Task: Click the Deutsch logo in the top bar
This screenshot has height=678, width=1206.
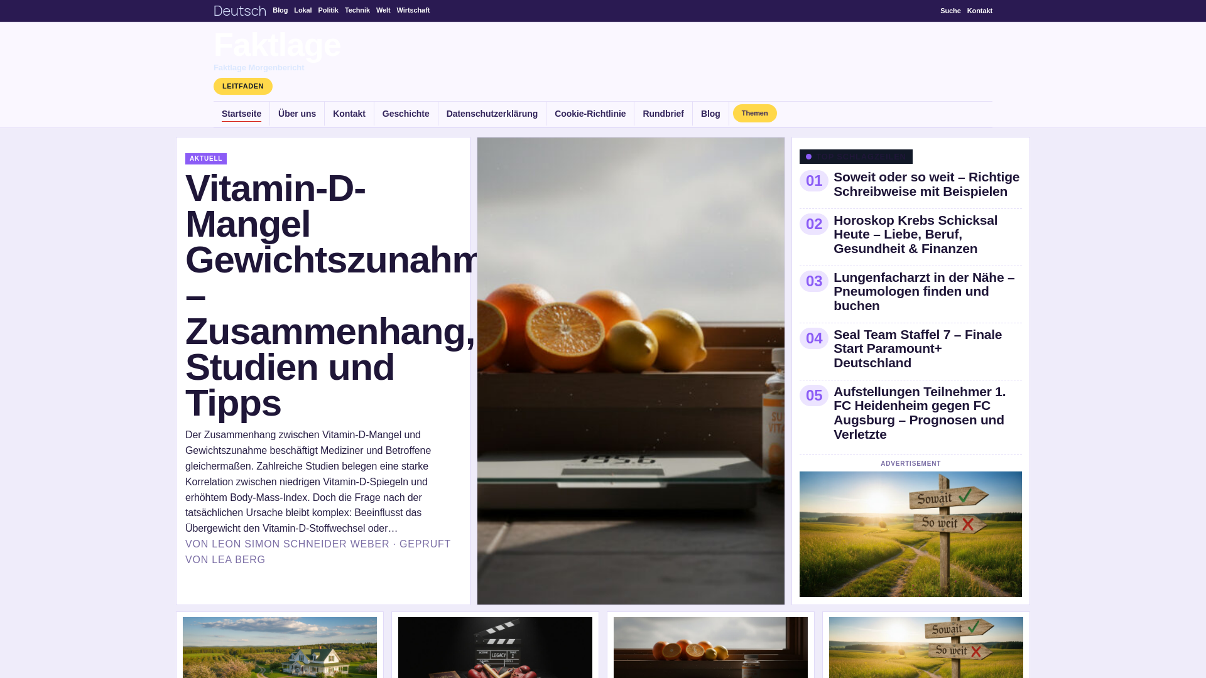Action: [x=240, y=11]
